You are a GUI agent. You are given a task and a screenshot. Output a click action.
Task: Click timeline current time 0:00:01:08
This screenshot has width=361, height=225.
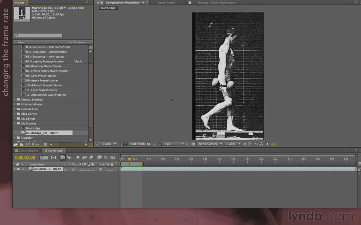[x=25, y=157]
